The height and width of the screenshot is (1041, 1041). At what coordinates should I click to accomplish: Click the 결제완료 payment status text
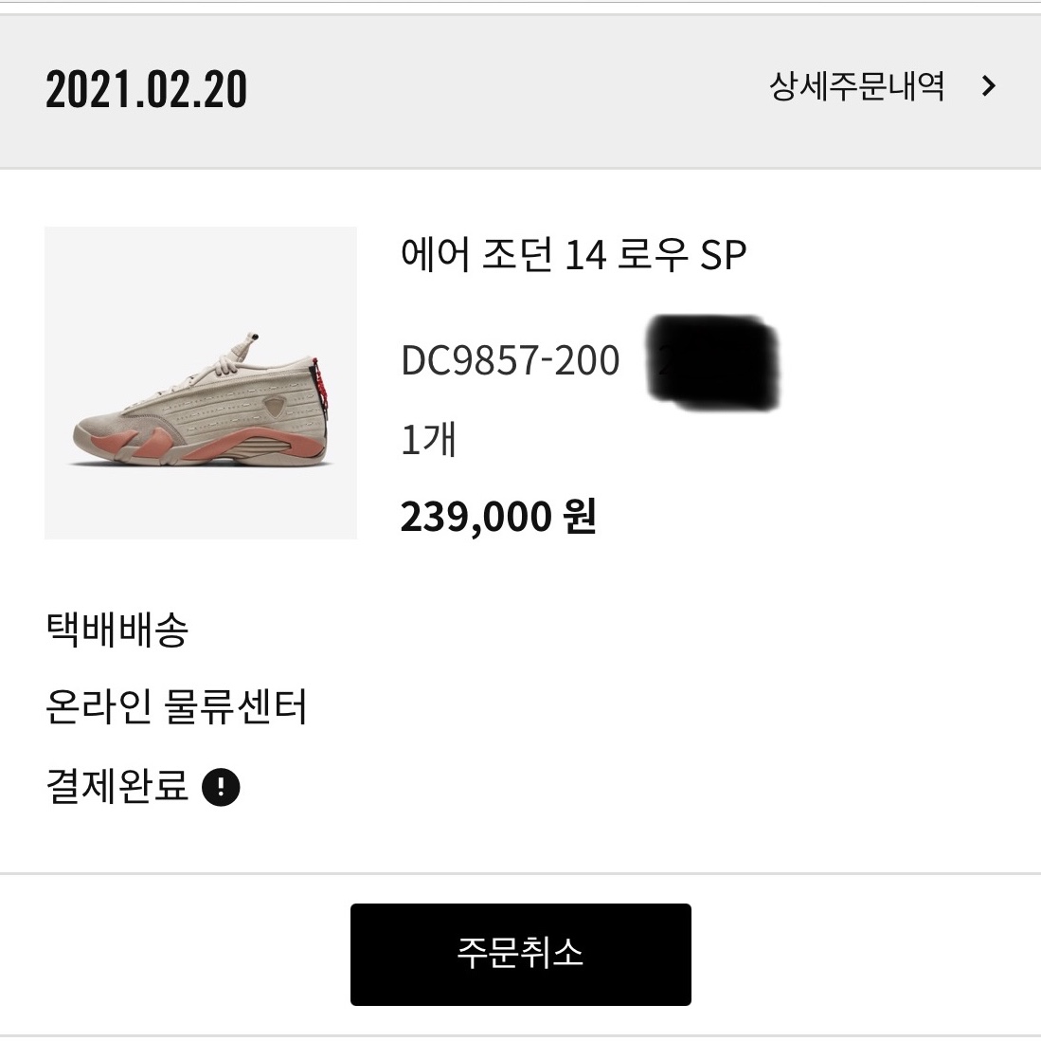117,786
